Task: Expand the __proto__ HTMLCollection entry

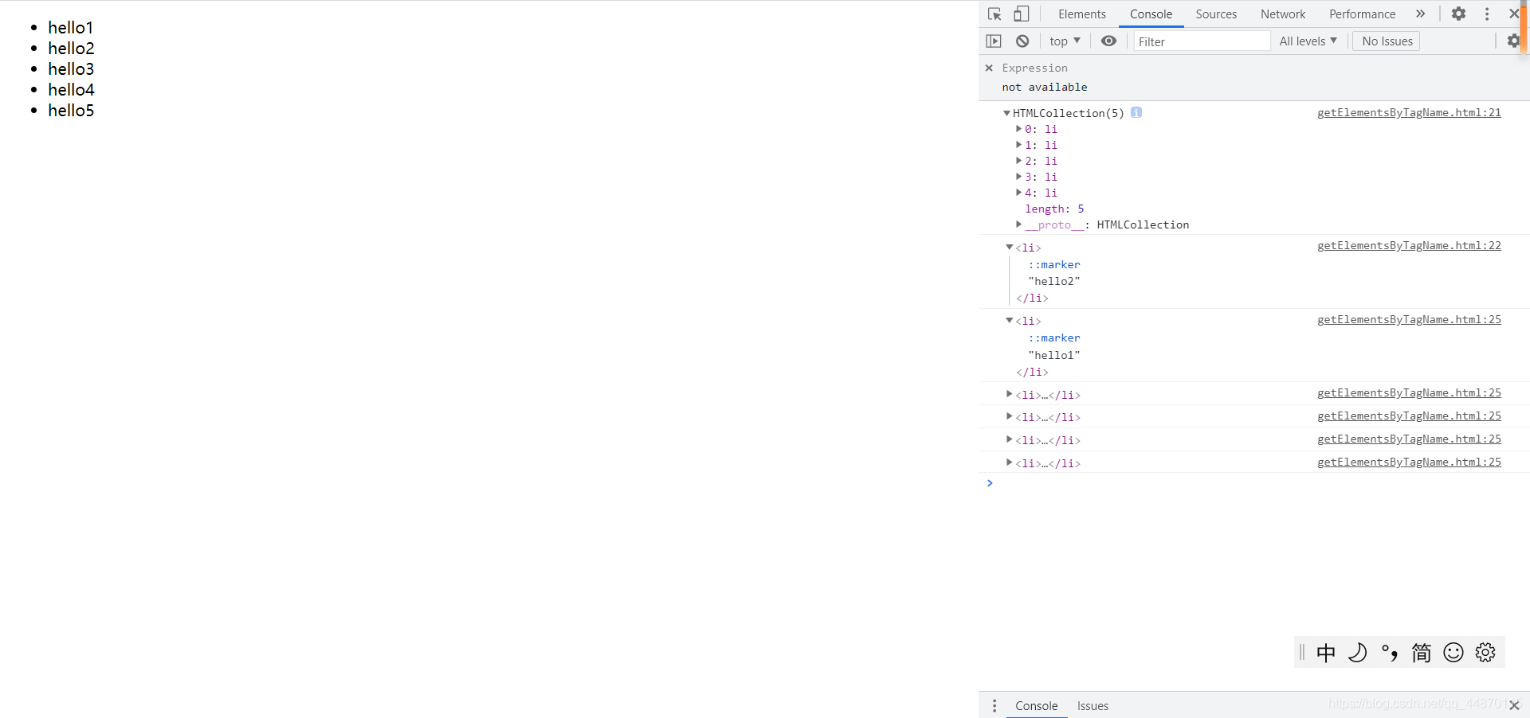Action: tap(1018, 224)
